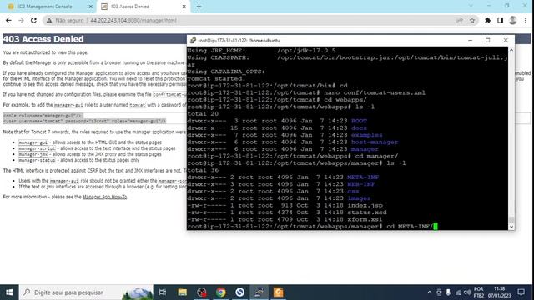This screenshot has height=300, width=534.
Task: Click 'status.xsd' file name in terminal
Action: point(367,212)
